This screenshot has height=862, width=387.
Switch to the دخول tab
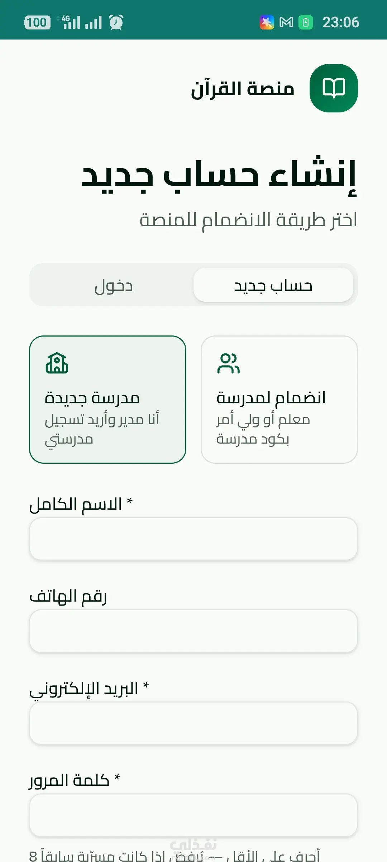[114, 285]
